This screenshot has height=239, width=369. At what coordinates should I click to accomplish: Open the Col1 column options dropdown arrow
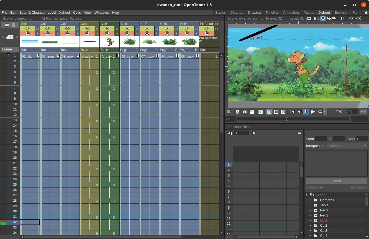[37, 34]
